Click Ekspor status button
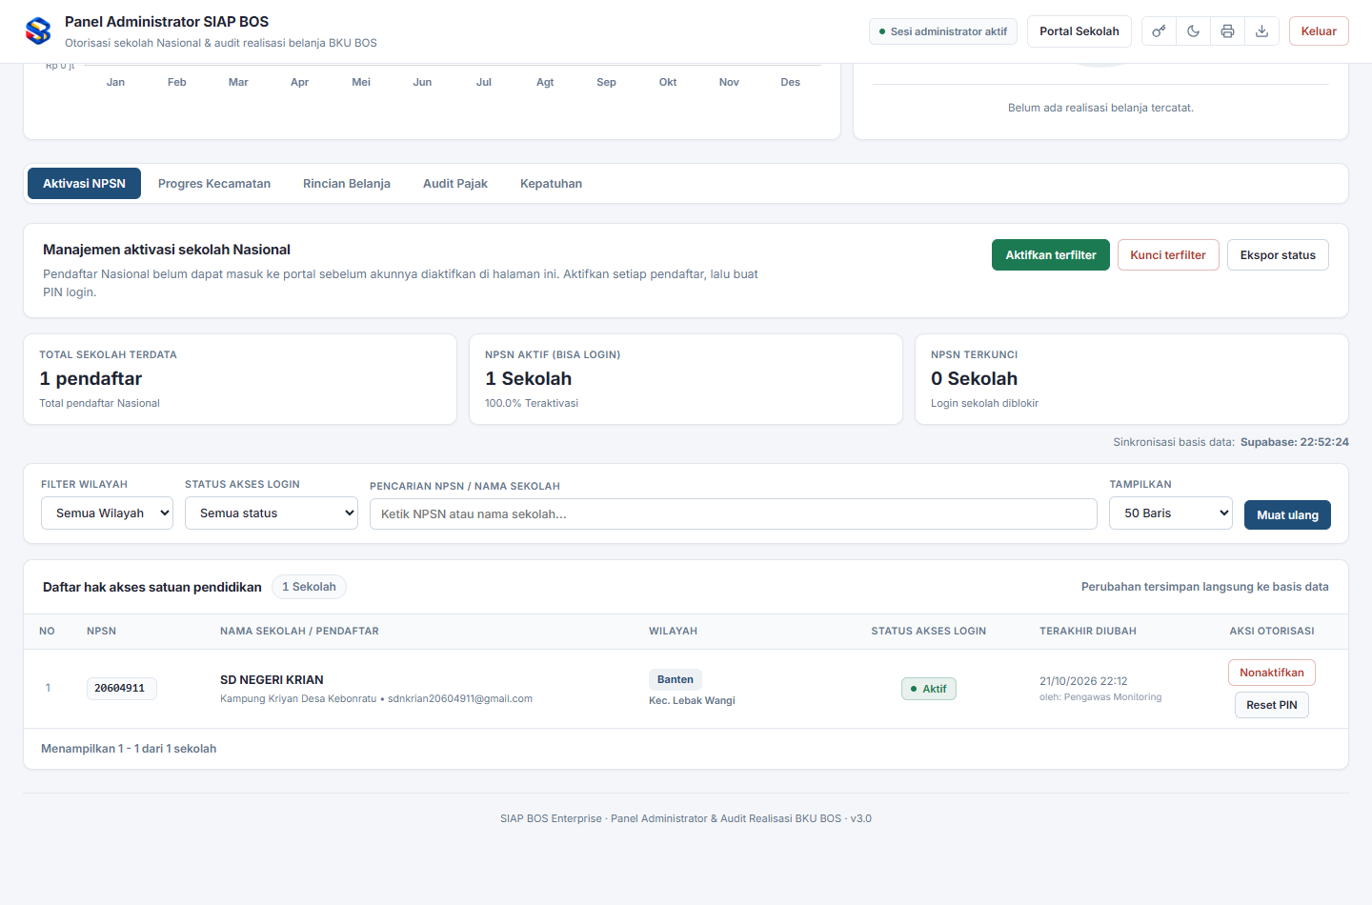 tap(1278, 255)
